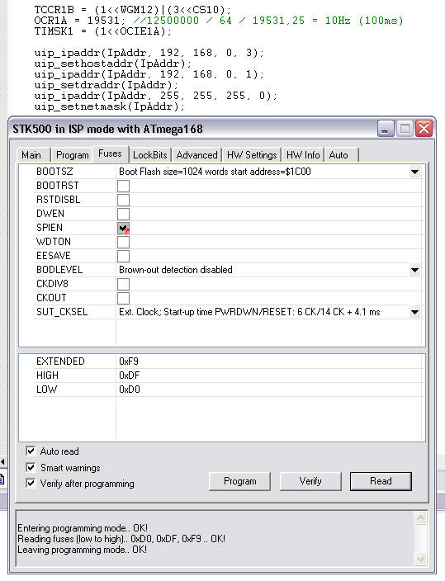This screenshot has width=445, height=581.
Task: Expand the BODLEVEL dropdown arrow
Action: 415,270
